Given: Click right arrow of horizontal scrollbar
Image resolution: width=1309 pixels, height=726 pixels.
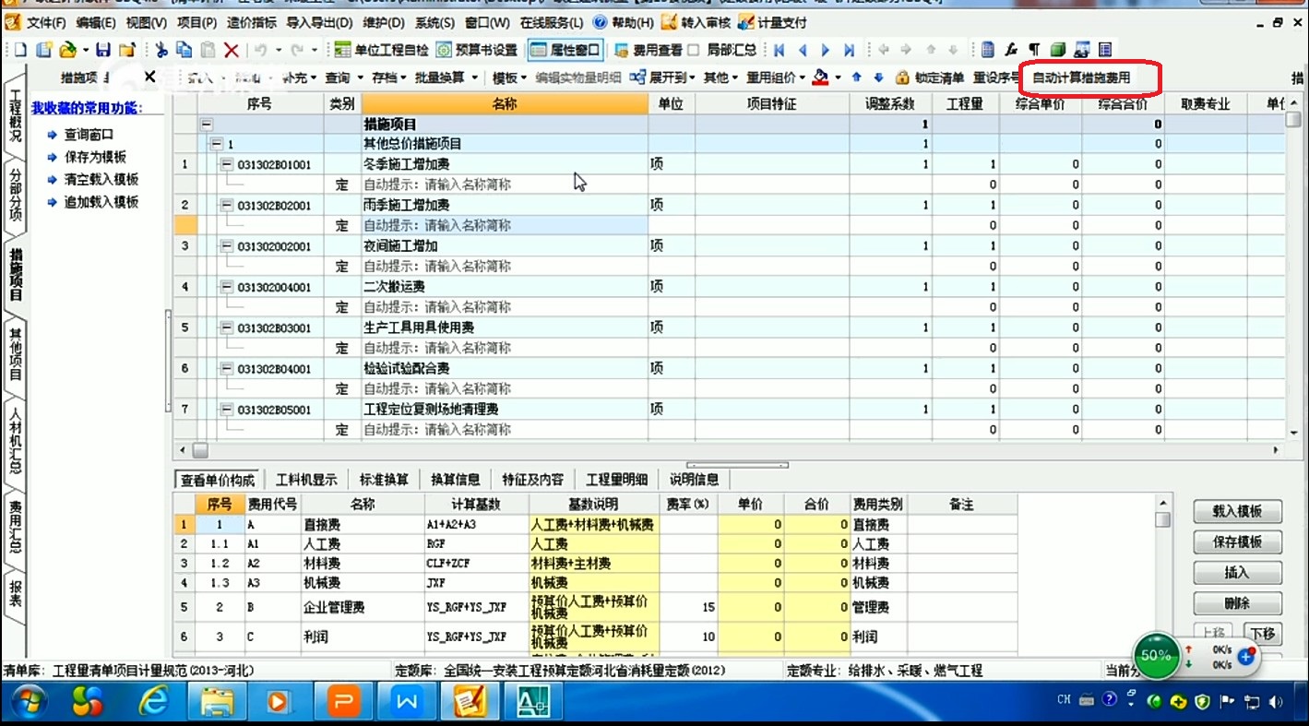Looking at the screenshot, I should 1276,450.
